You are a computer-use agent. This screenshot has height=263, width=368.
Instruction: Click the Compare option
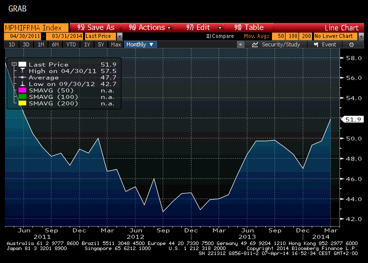(220, 36)
